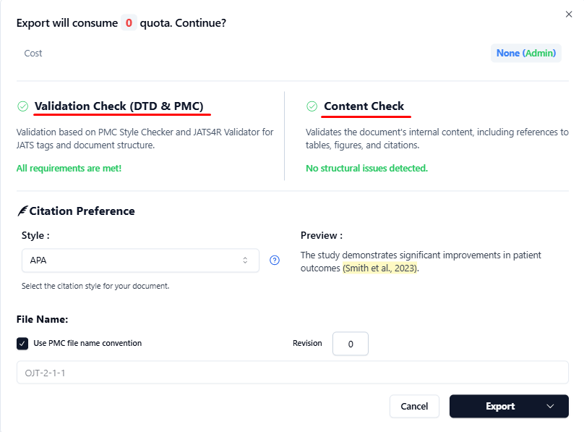
Task: Click the None (Admin) cost badge
Action: click(x=525, y=54)
